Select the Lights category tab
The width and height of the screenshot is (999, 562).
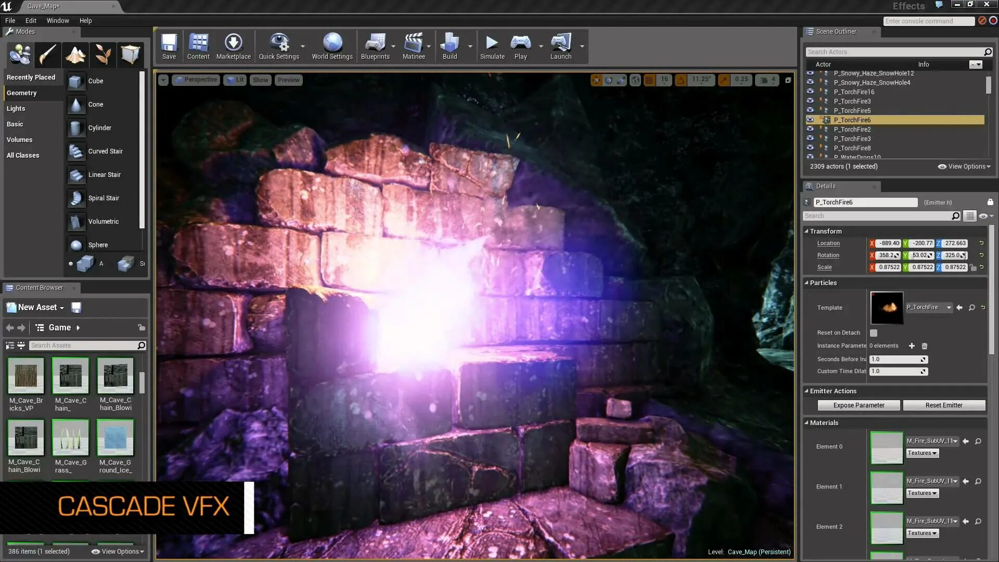[16, 108]
